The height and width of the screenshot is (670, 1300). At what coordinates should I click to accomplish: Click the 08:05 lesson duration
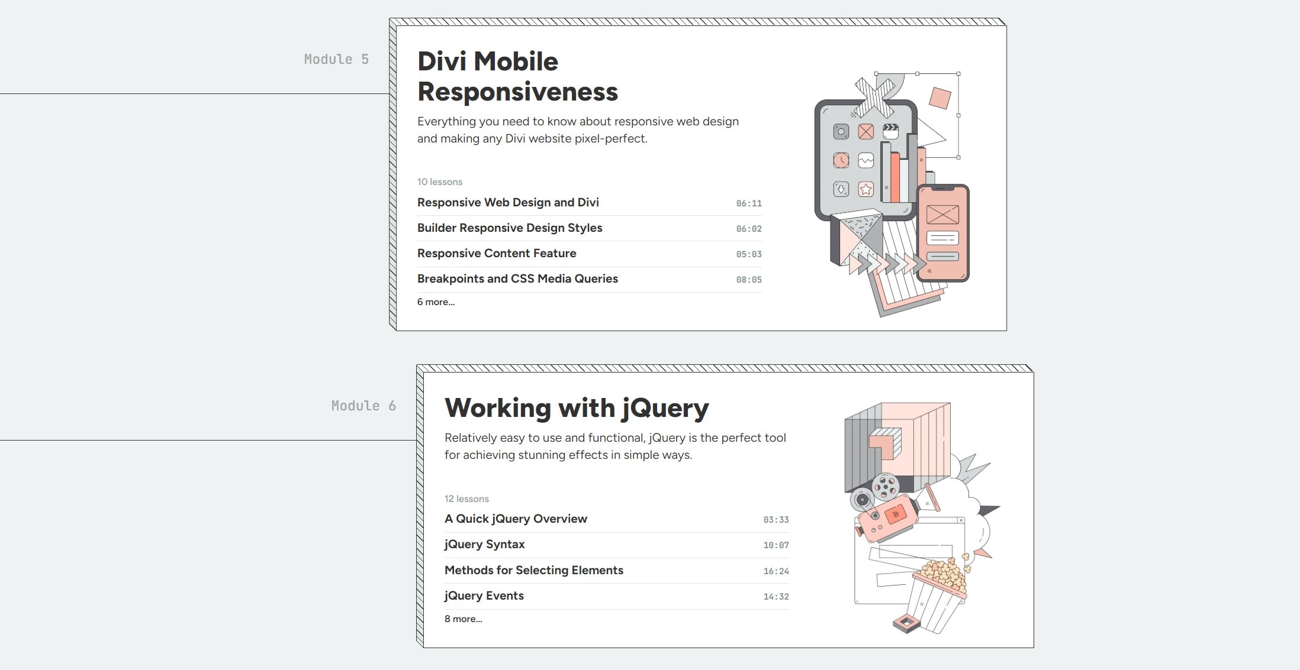point(749,280)
